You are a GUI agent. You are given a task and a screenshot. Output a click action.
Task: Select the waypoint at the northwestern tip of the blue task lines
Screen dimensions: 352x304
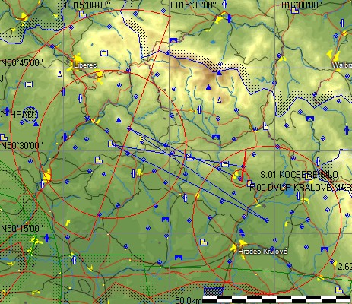click(x=129, y=128)
